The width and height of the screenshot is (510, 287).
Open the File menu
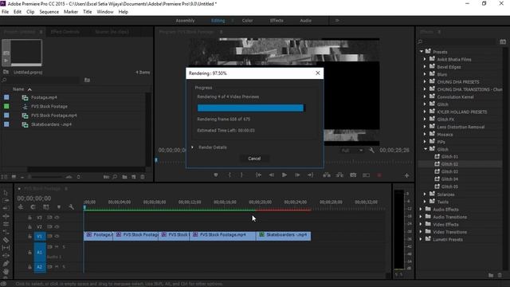6,12
